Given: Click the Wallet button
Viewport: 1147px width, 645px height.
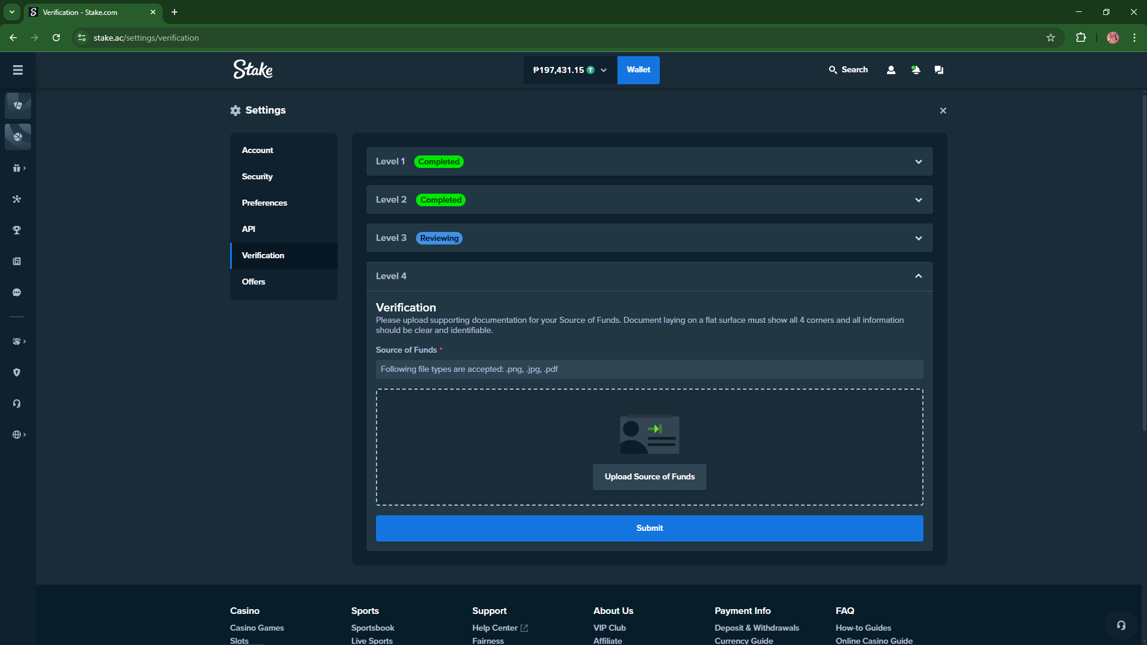Looking at the screenshot, I should pos(638,70).
